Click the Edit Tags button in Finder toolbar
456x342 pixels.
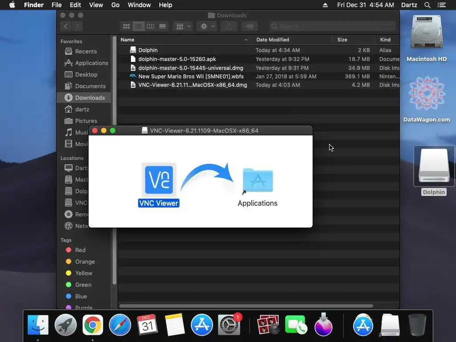click(249, 26)
